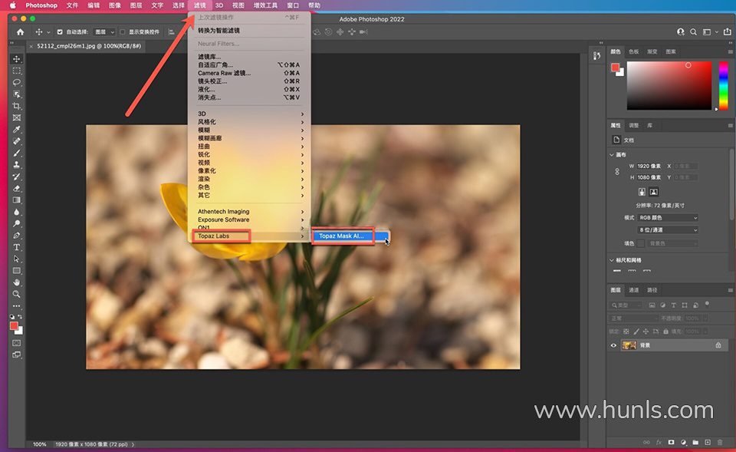This screenshot has width=736, height=452.
Task: Open the 图层 auto-select dropdown
Action: click(x=104, y=32)
